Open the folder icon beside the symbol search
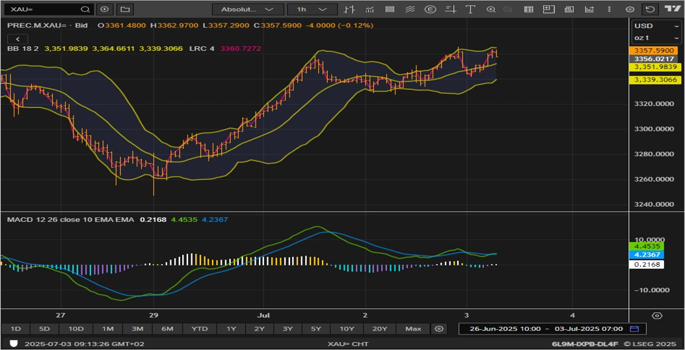 pyautogui.click(x=125, y=9)
